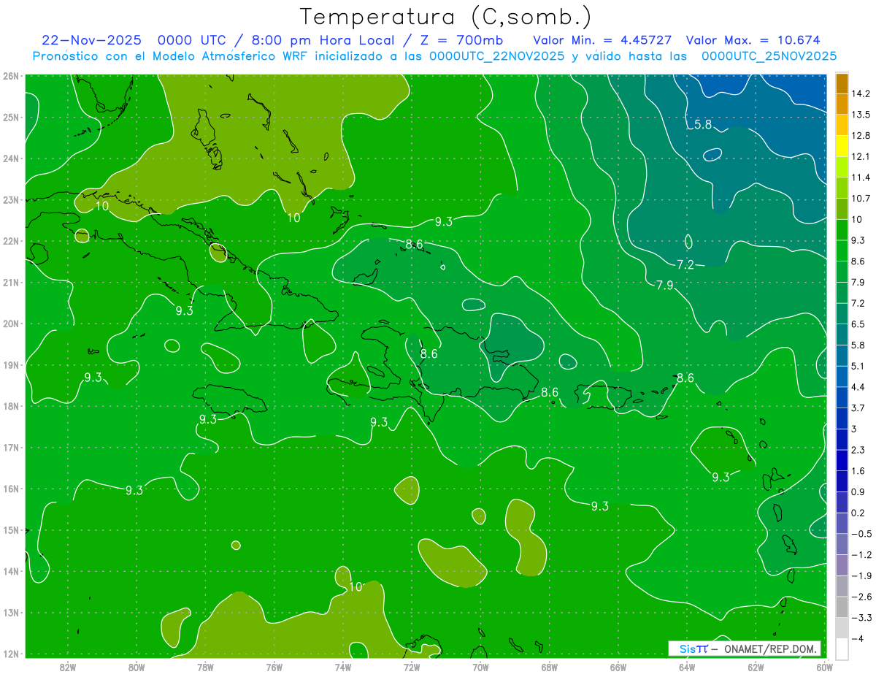Click the '-4' legend label
The width and height of the screenshot is (876, 677).
[856, 638]
